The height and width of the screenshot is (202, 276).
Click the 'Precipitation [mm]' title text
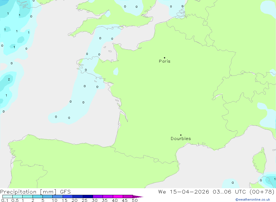28,192
